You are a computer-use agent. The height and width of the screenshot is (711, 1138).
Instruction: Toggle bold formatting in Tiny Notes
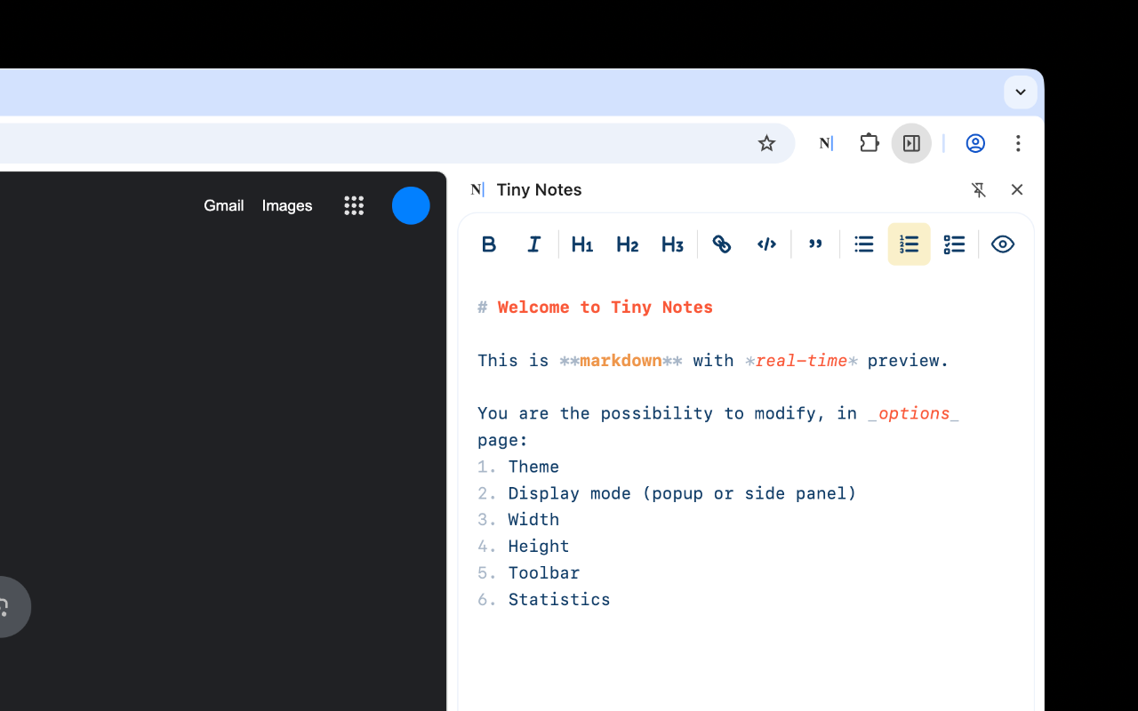coord(489,244)
